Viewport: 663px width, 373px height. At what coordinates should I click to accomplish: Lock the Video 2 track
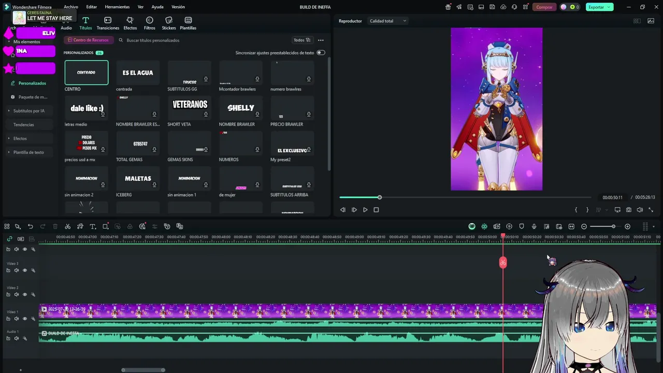click(8, 295)
